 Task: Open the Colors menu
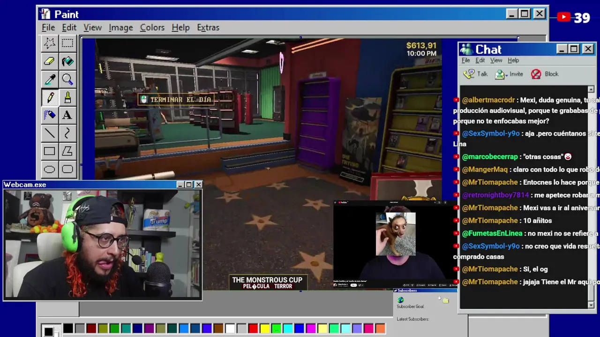tap(152, 28)
